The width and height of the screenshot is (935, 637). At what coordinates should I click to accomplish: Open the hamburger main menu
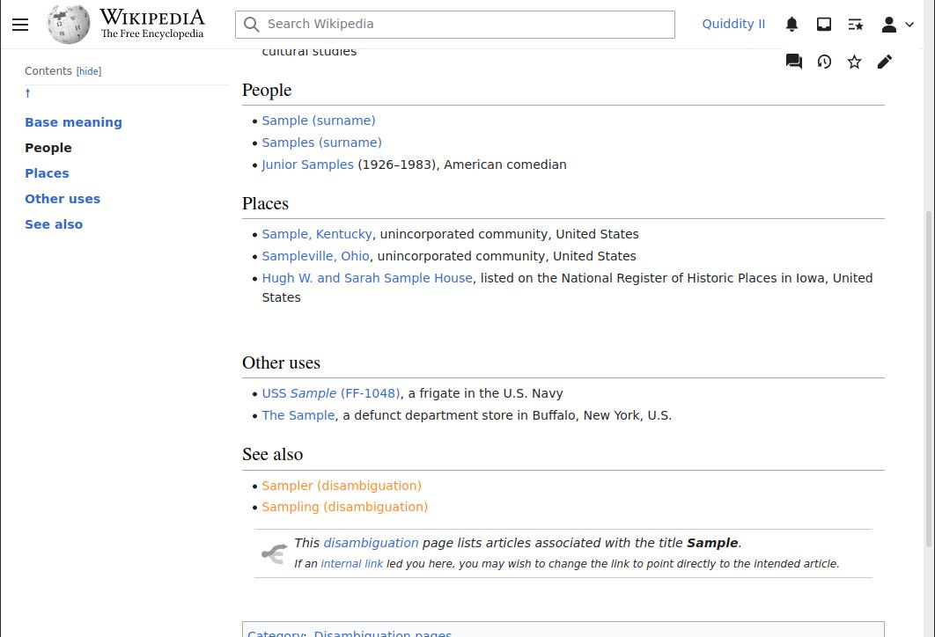tap(20, 25)
